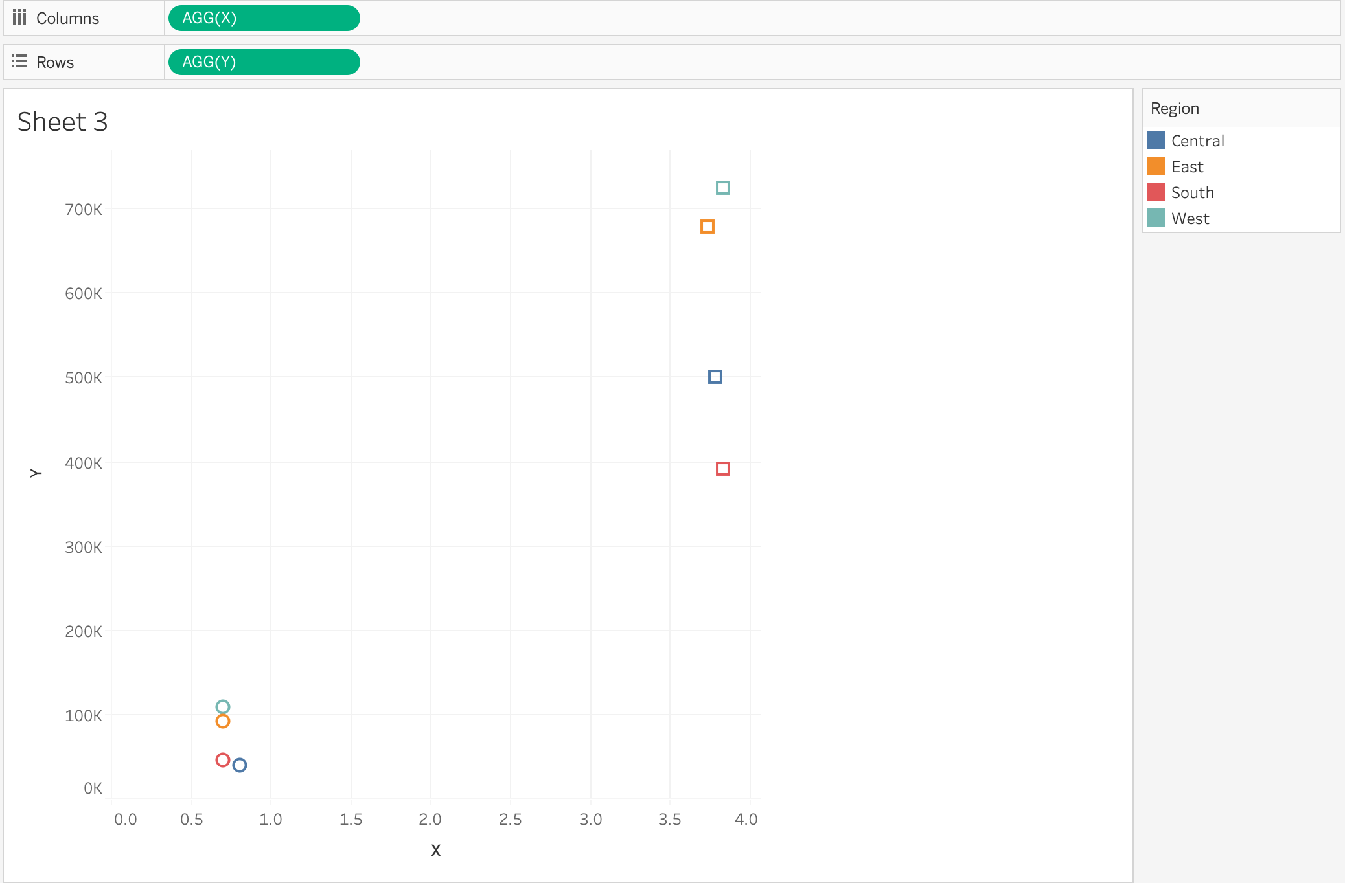Select the South circle mark
The image size is (1345, 883).
[222, 760]
